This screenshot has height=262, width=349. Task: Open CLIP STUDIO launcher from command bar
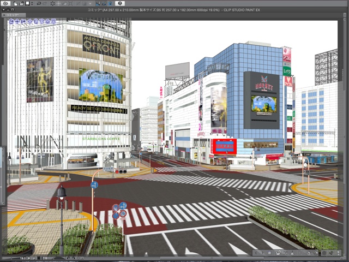point(5,4)
